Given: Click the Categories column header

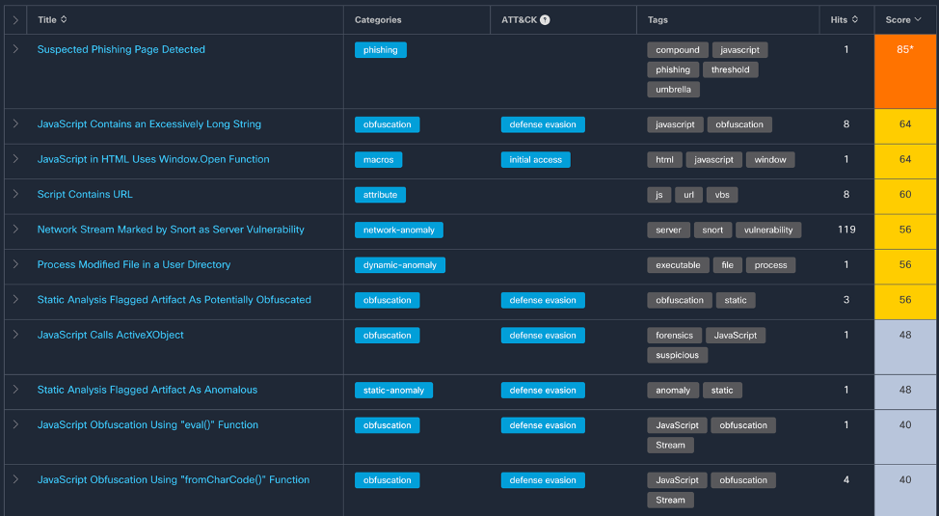Looking at the screenshot, I should 378,19.
